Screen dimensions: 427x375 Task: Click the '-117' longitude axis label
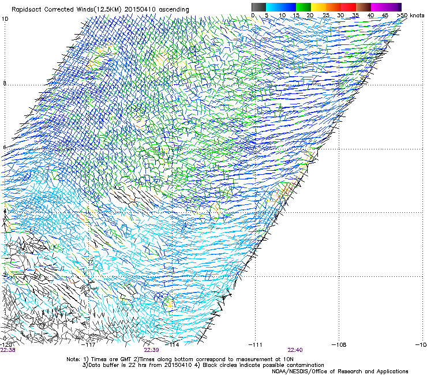(x=88, y=345)
